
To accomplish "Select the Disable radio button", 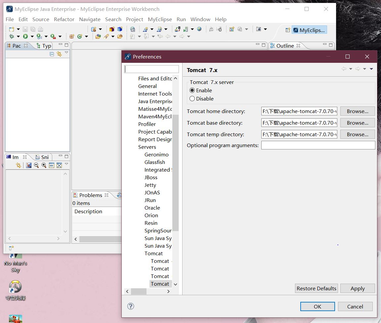I will point(192,99).
